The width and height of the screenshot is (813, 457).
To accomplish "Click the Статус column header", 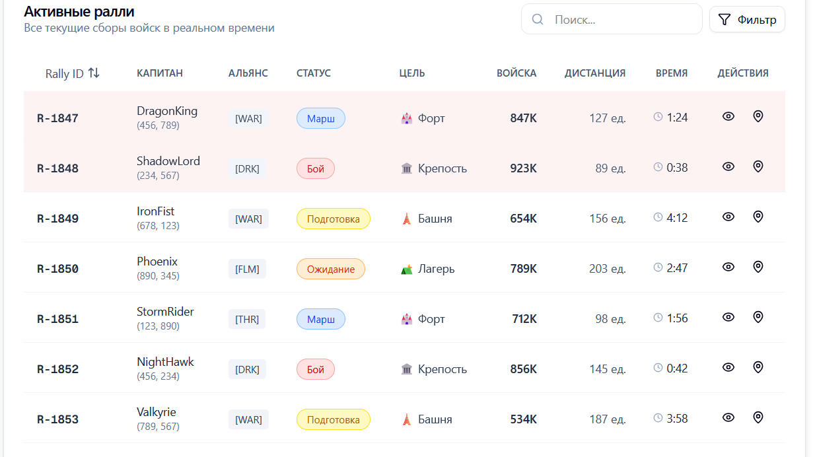I will pos(314,73).
